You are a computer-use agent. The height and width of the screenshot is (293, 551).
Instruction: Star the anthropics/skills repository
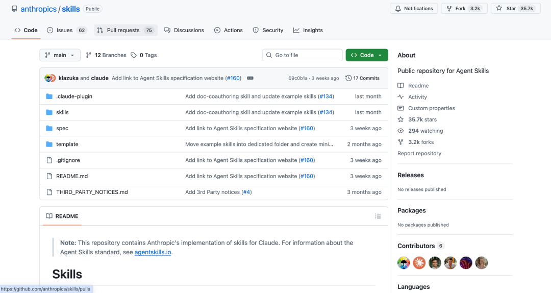(507, 9)
